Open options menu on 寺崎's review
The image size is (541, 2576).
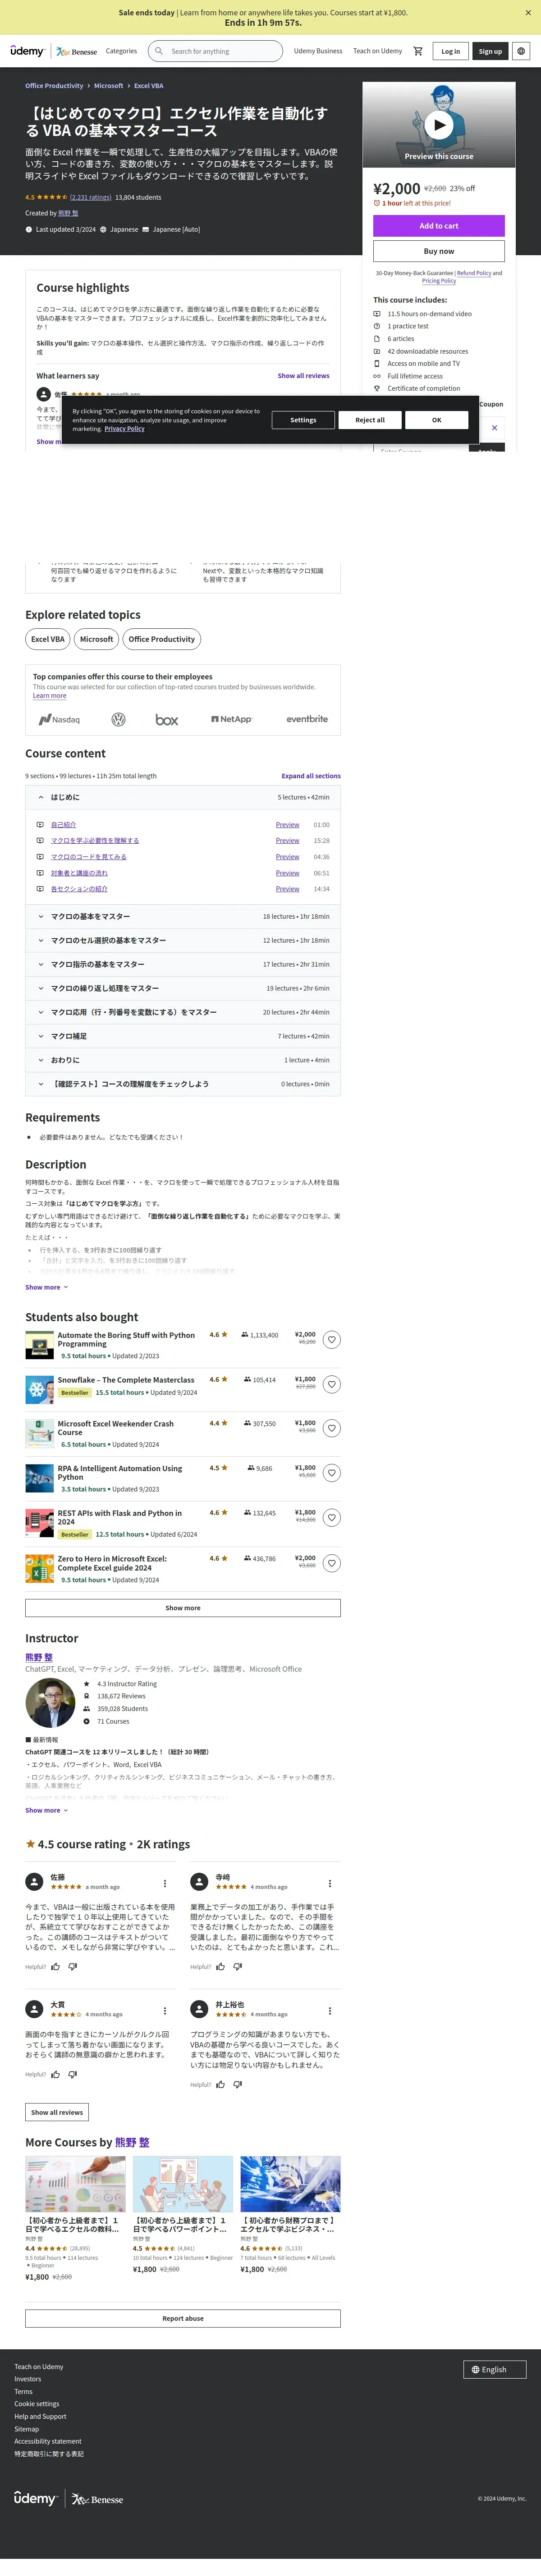coord(330,1883)
